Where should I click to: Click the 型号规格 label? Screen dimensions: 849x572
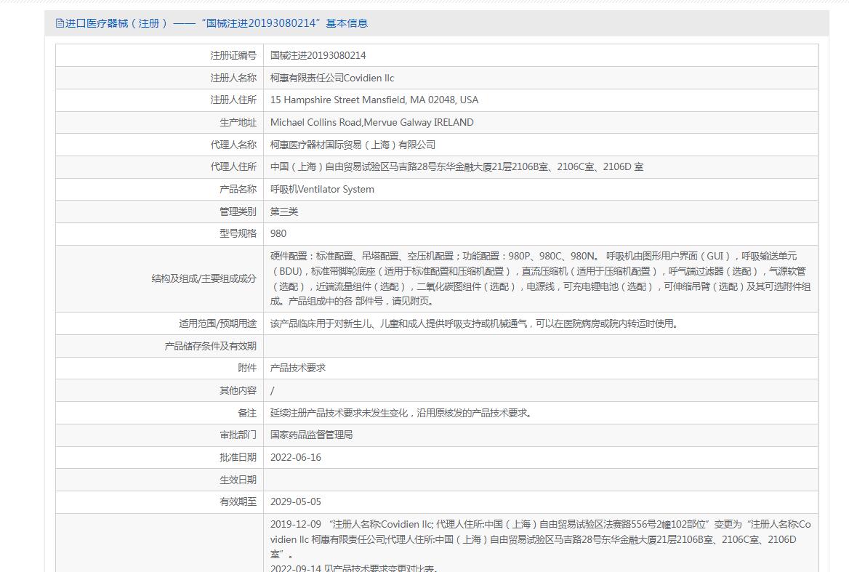[238, 234]
